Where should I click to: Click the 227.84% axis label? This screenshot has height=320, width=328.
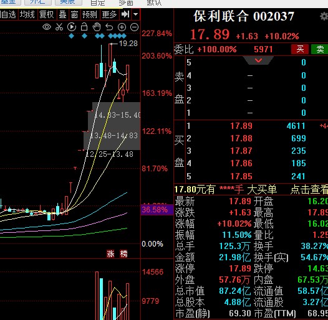[x=157, y=34]
